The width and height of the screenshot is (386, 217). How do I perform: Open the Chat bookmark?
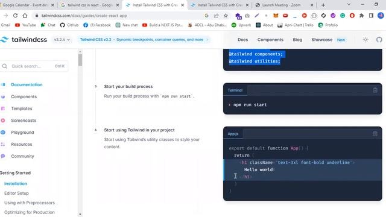coord(48,25)
